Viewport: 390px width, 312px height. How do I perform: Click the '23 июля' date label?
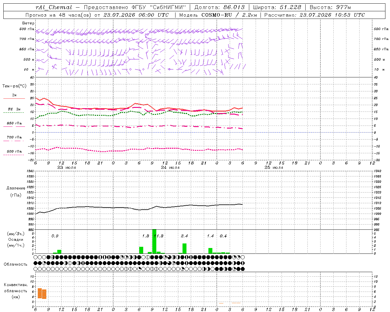tap(66, 167)
